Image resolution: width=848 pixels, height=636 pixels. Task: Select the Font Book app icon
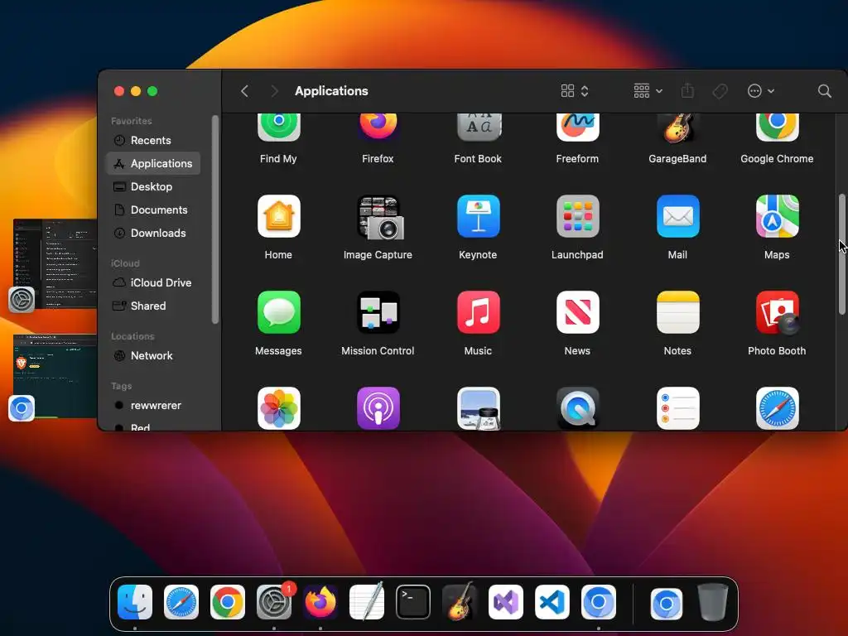click(x=478, y=128)
